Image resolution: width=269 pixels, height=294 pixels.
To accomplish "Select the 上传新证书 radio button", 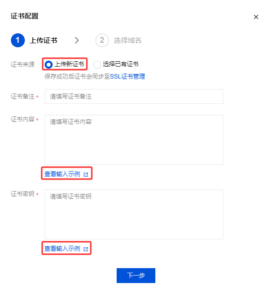I will (x=49, y=65).
